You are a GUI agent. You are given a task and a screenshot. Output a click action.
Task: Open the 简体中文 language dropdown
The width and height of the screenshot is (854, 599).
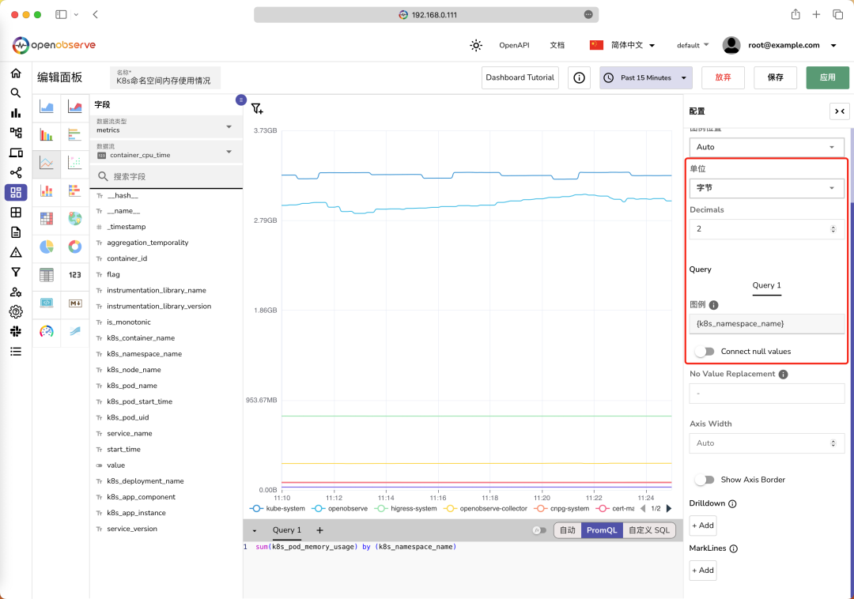(x=622, y=45)
